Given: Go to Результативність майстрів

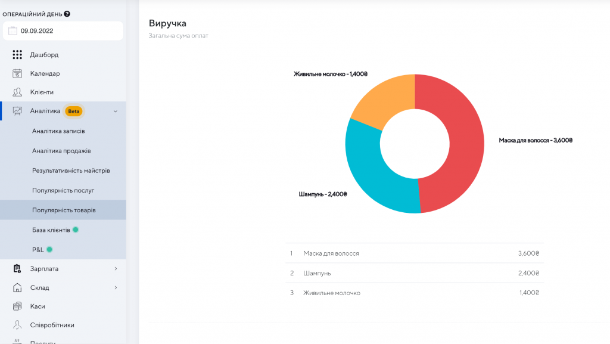Looking at the screenshot, I should coord(71,171).
